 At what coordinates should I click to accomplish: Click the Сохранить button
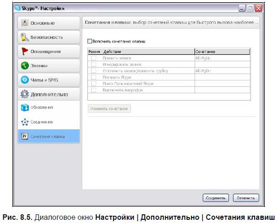click(x=216, y=198)
